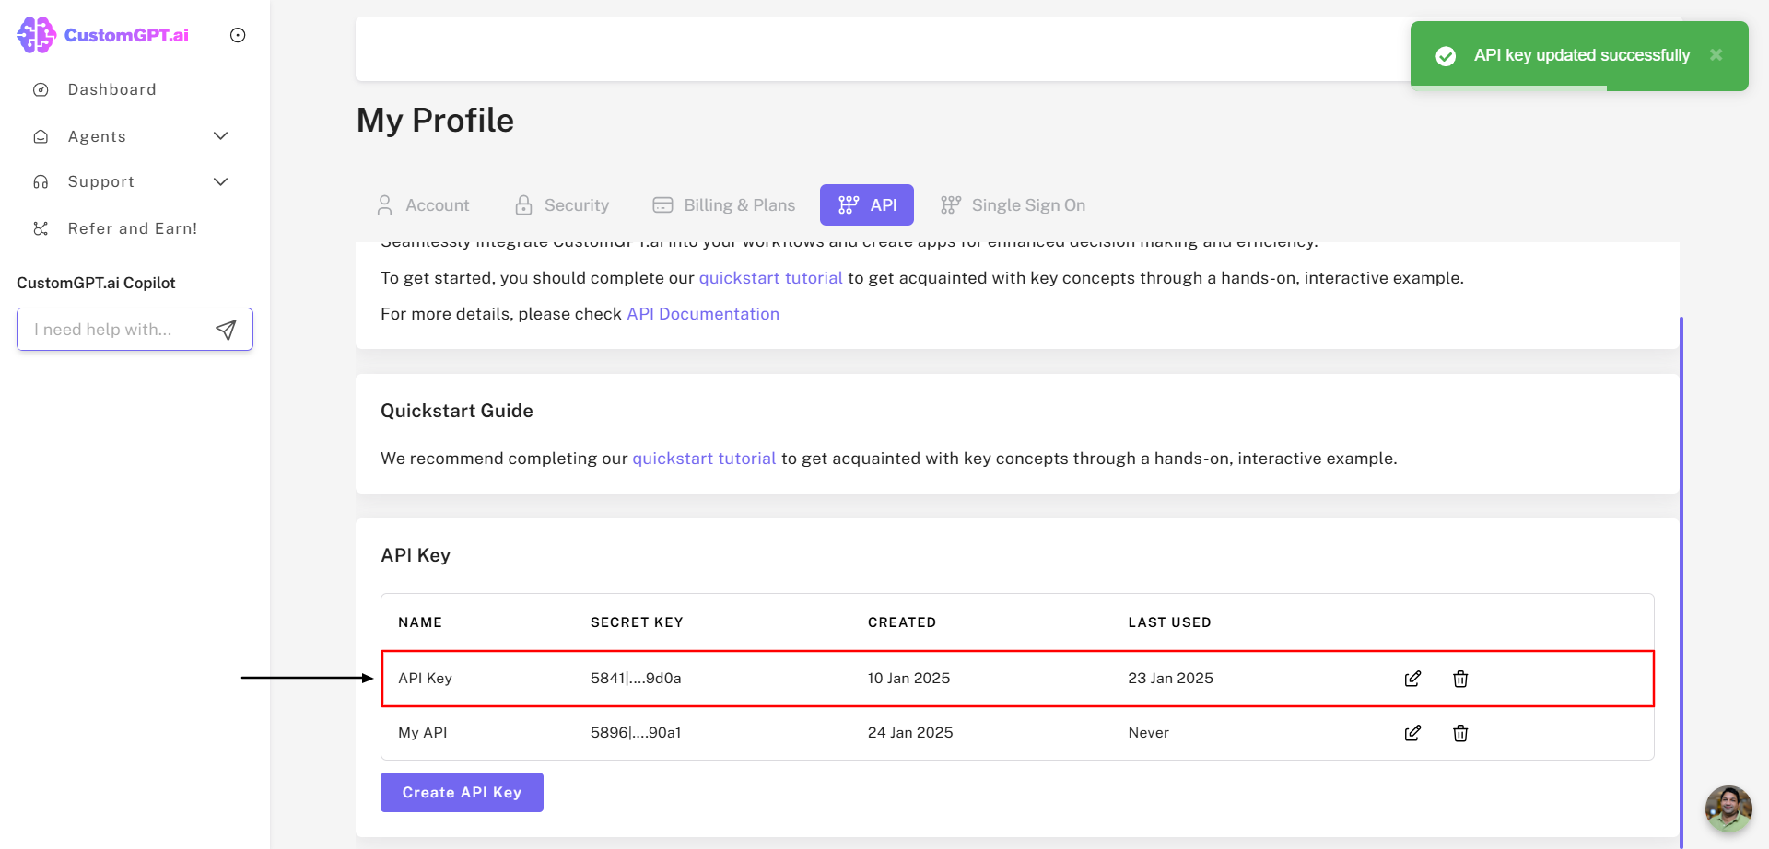Switch to the Account tab
The image size is (1769, 849).
click(x=423, y=205)
